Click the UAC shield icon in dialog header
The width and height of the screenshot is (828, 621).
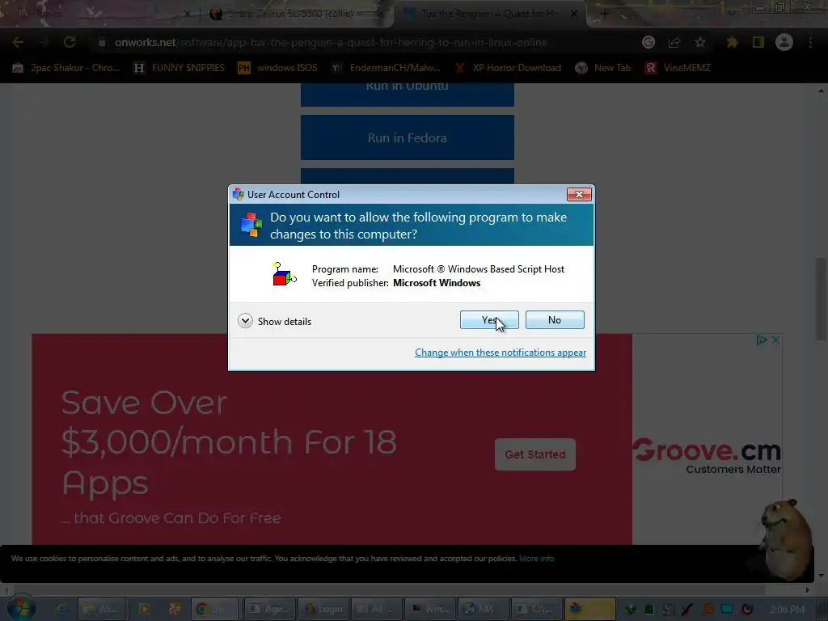click(x=251, y=225)
